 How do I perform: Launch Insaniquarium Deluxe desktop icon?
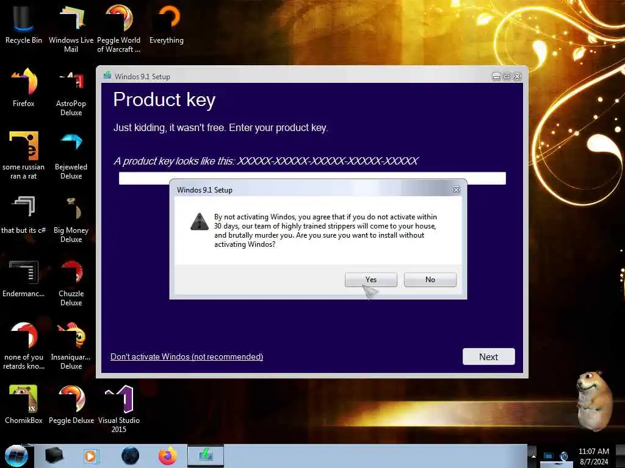click(x=71, y=346)
